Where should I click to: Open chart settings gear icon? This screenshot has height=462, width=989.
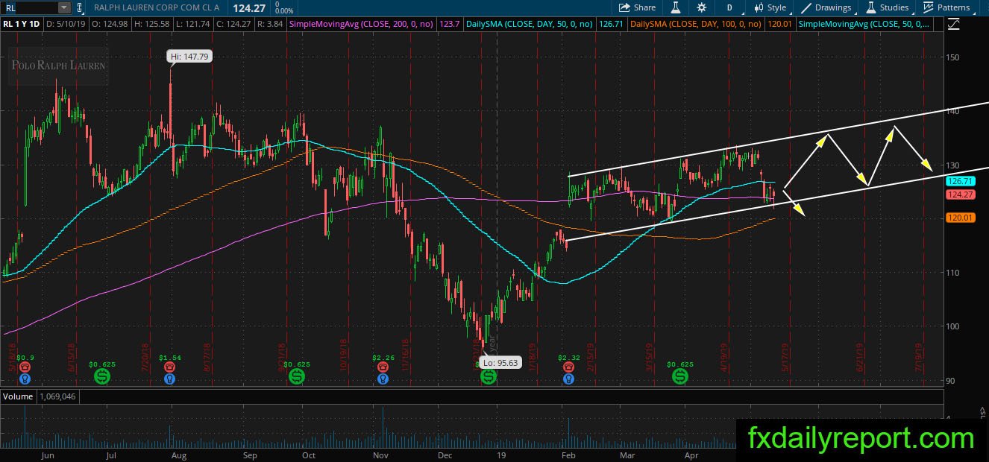pos(702,7)
